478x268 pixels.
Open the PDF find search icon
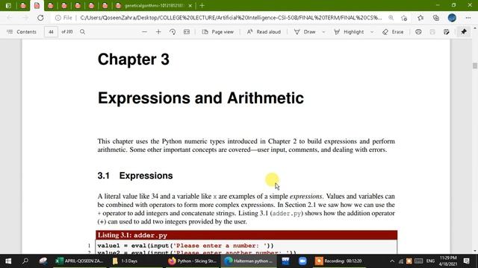pos(83,32)
